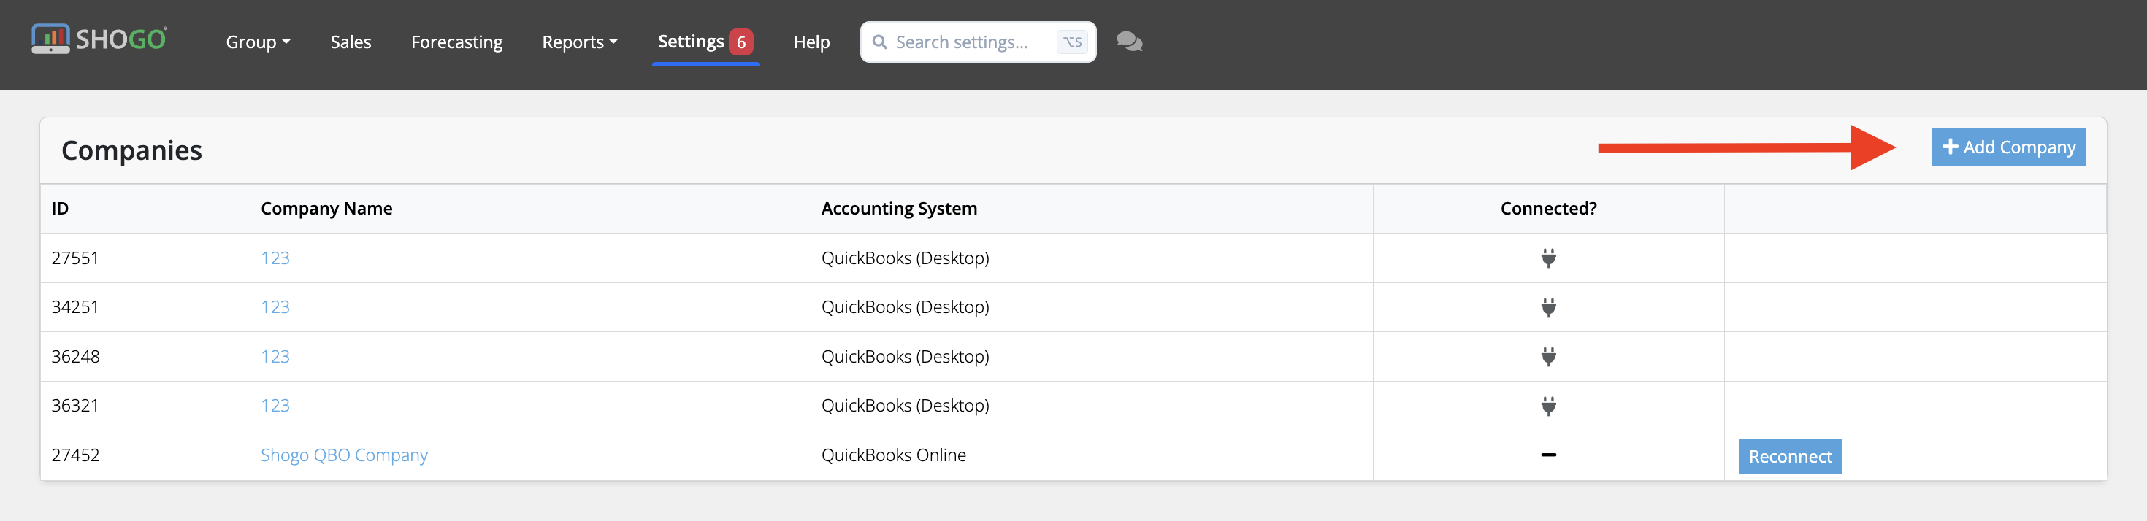Open company 123 with ID 27551
The width and height of the screenshot is (2147, 521).
275,258
